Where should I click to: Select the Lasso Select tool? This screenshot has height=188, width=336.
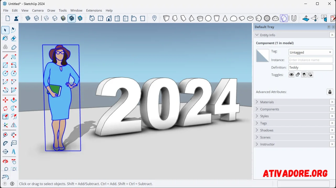(14, 30)
